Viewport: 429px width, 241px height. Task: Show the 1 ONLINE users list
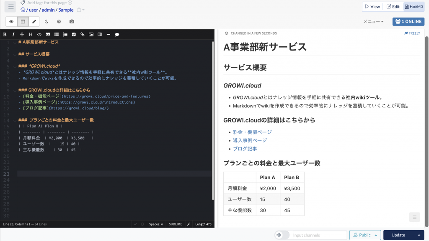click(408, 22)
